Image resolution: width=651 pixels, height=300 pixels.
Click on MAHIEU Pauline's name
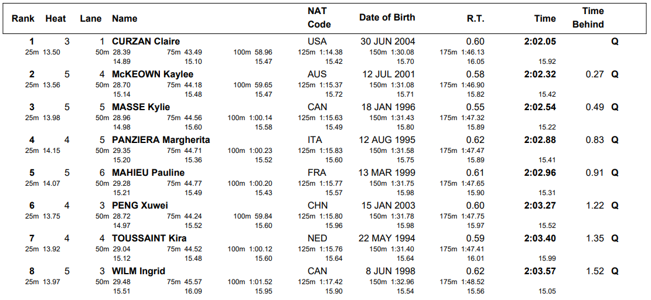pos(148,173)
